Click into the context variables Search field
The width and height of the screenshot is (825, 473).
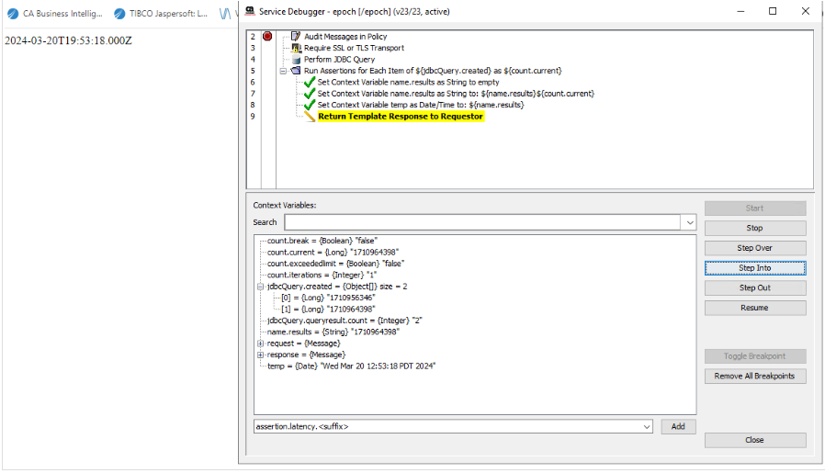pyautogui.click(x=482, y=222)
